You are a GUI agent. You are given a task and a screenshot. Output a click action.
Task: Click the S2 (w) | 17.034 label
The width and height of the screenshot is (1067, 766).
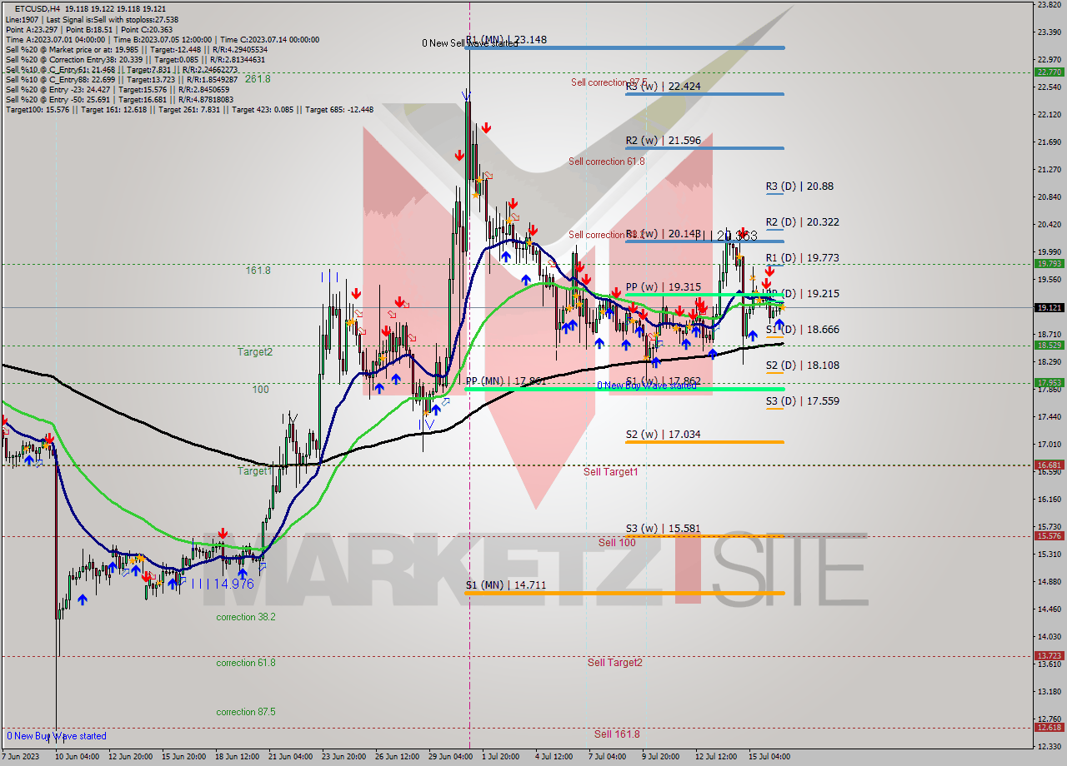pyautogui.click(x=663, y=435)
